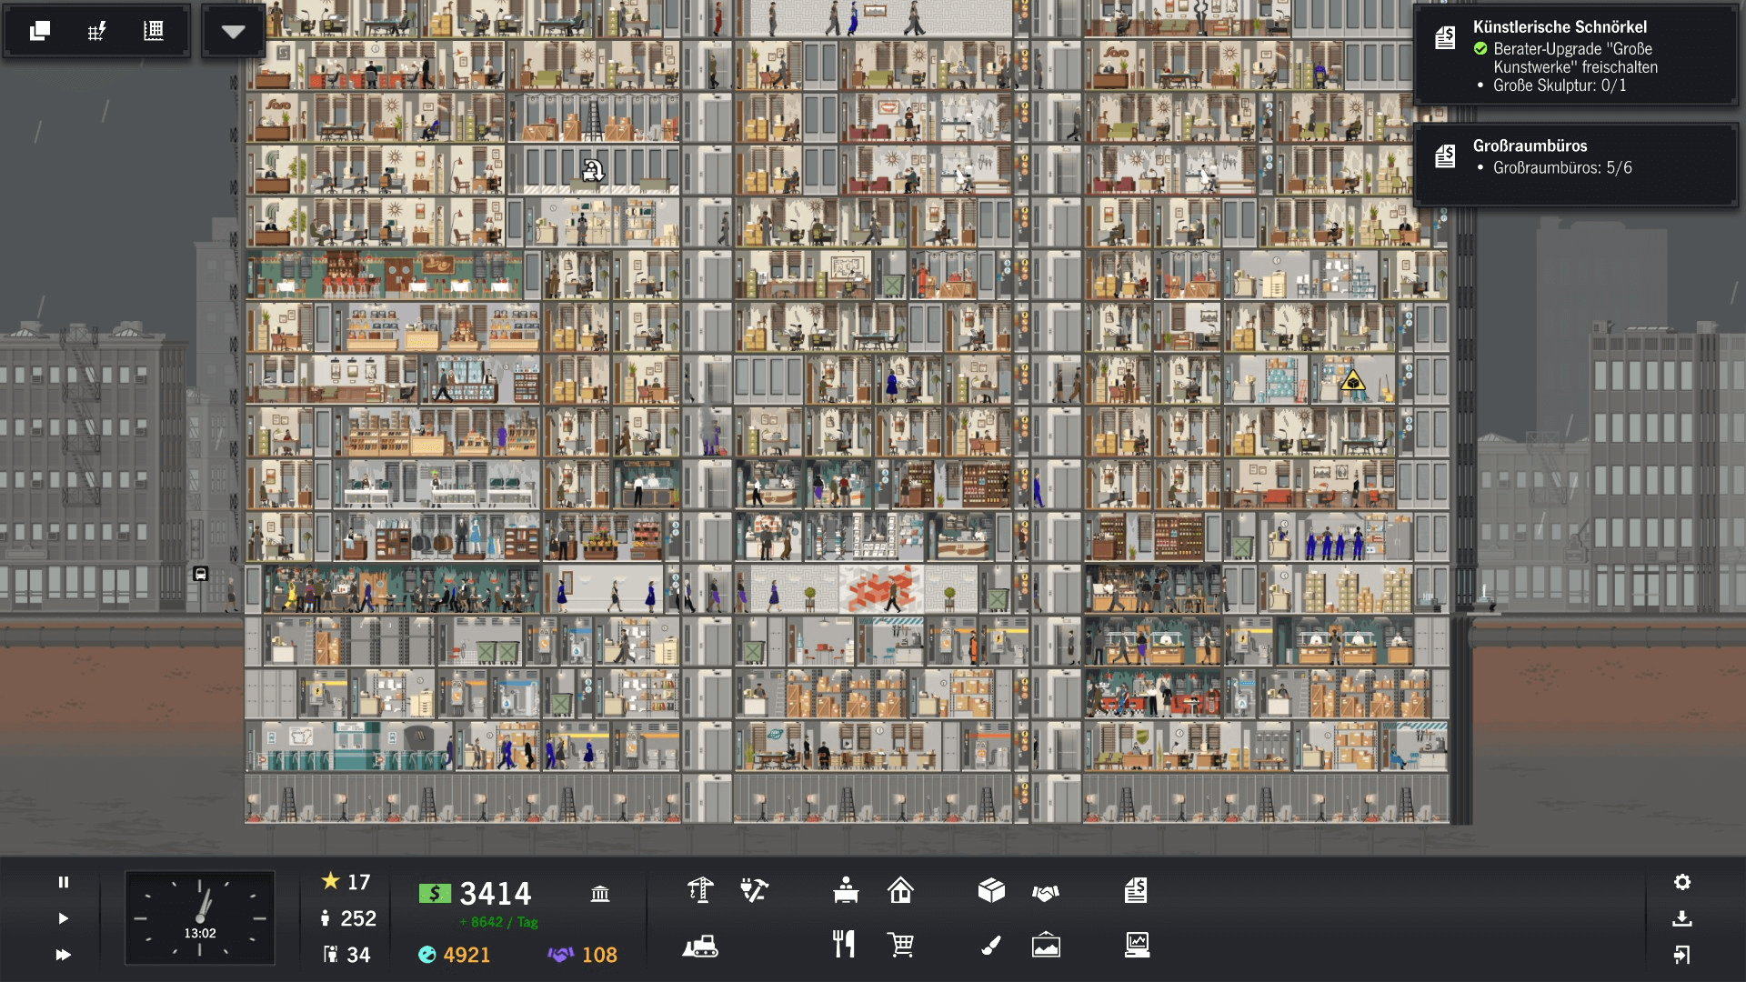Open the apartments house category
The width and height of the screenshot is (1746, 982).
coord(900,890)
